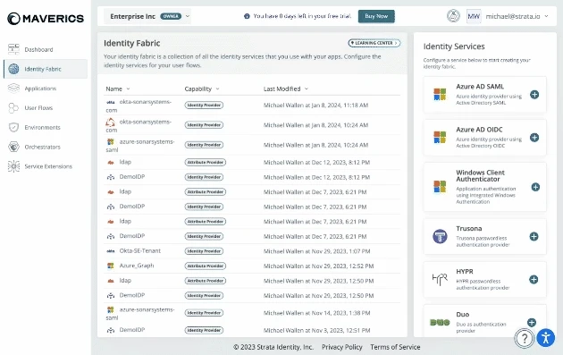Viewport: 563px width, 355px height.
Task: Click the HYPR logo
Action: [440, 279]
